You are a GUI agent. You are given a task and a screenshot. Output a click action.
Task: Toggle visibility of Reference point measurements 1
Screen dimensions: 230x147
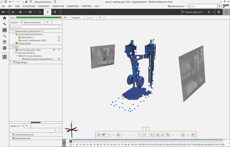click(59, 59)
